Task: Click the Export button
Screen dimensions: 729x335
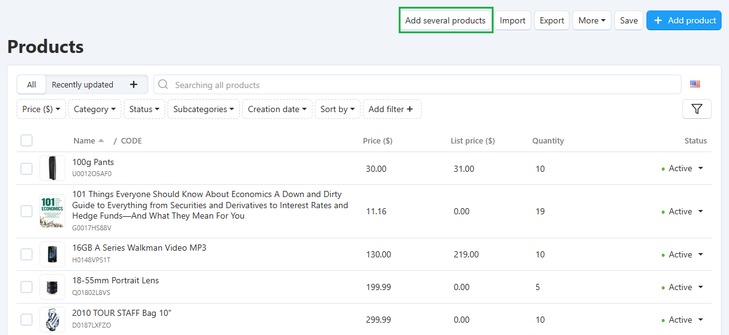Action: pos(552,20)
